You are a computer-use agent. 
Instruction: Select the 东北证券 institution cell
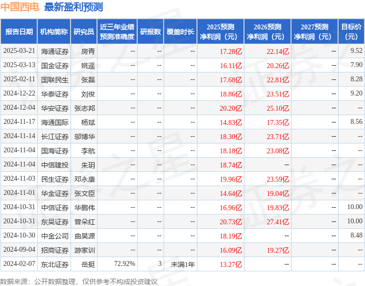pos(55,264)
